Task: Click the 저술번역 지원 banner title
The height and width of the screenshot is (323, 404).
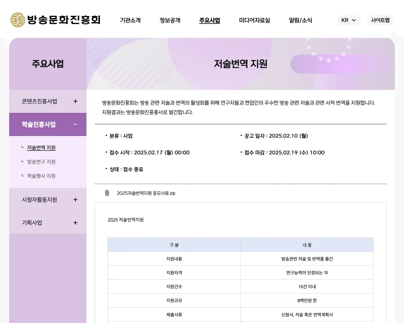Action: pos(240,64)
